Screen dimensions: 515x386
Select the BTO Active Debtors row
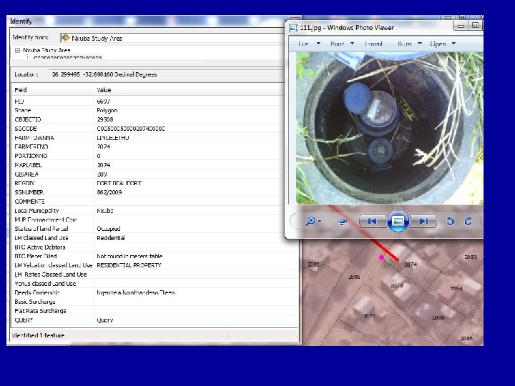pyautogui.click(x=154, y=247)
